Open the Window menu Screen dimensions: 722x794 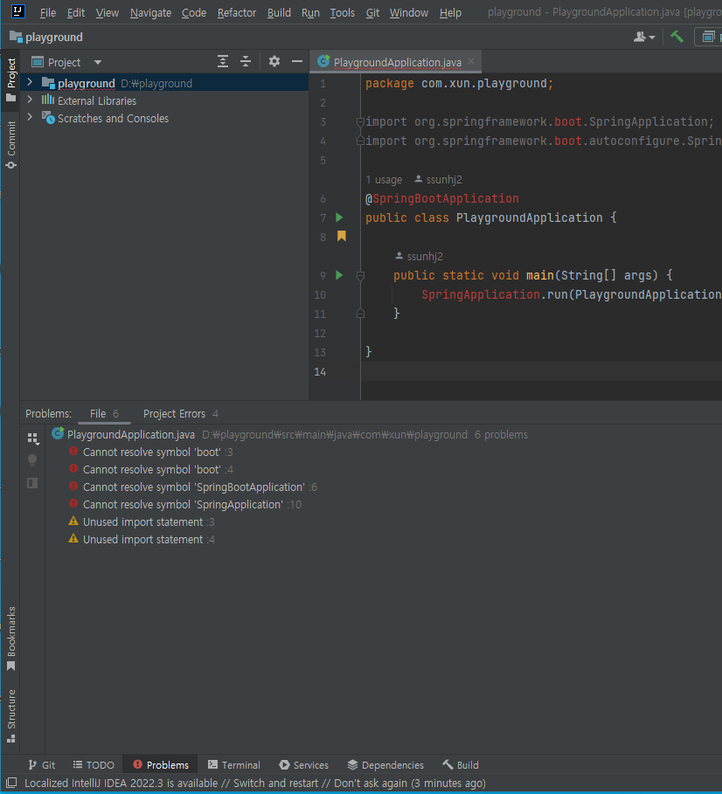tap(409, 12)
